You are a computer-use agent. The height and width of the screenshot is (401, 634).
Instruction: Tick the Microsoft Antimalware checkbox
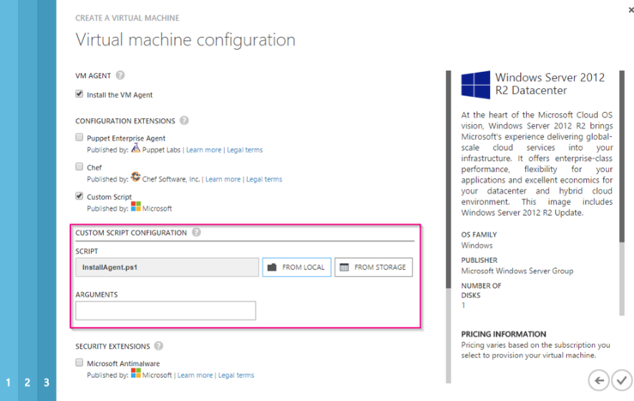click(x=80, y=362)
